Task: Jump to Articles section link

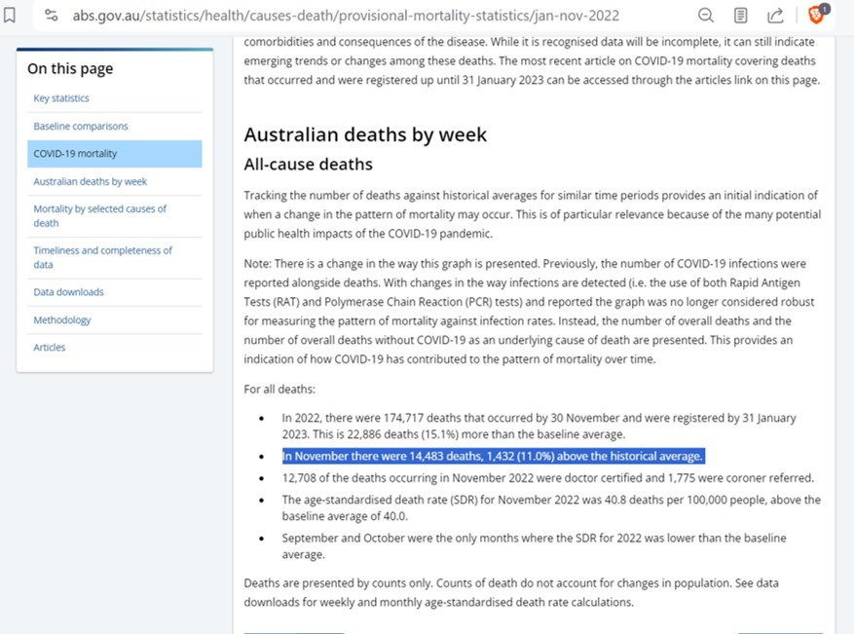Action: click(49, 347)
